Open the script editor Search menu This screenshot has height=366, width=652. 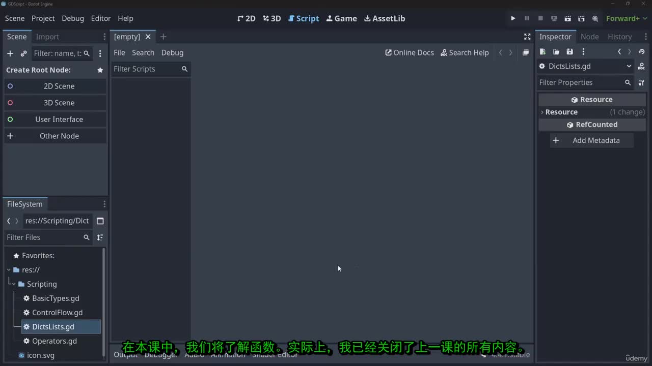[143, 53]
